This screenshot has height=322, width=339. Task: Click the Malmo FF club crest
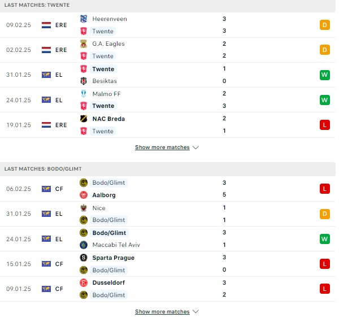click(84, 94)
